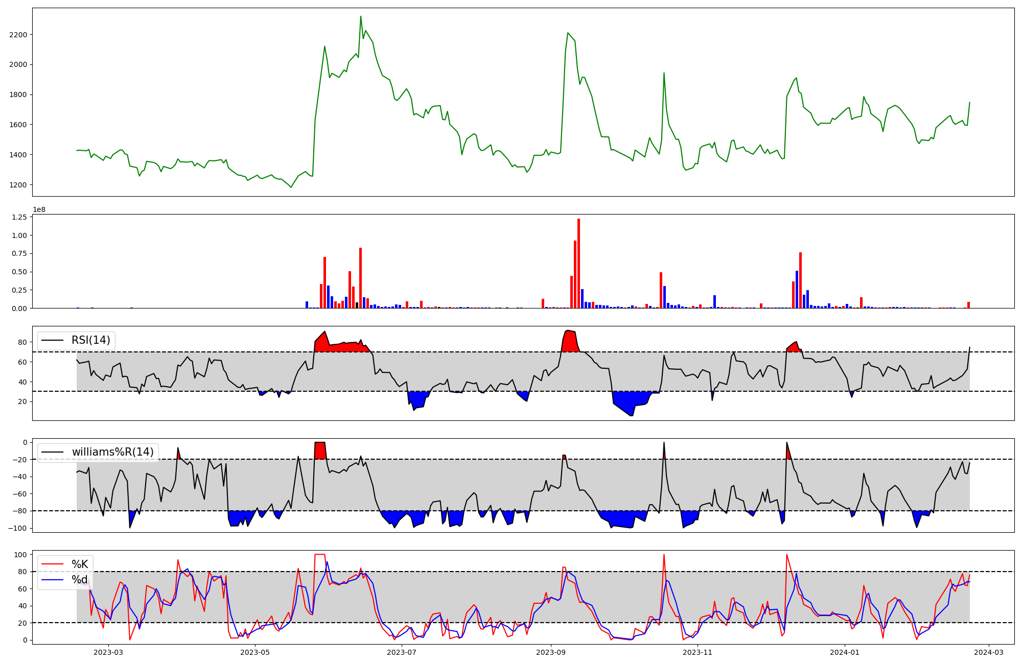Click the red %K legend line swatch

[x=52, y=564]
